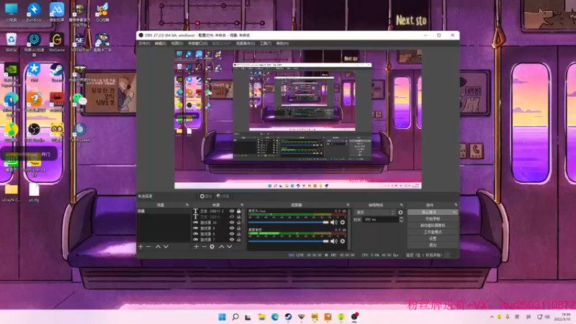Hide the 游戏源 7 source

(232, 240)
